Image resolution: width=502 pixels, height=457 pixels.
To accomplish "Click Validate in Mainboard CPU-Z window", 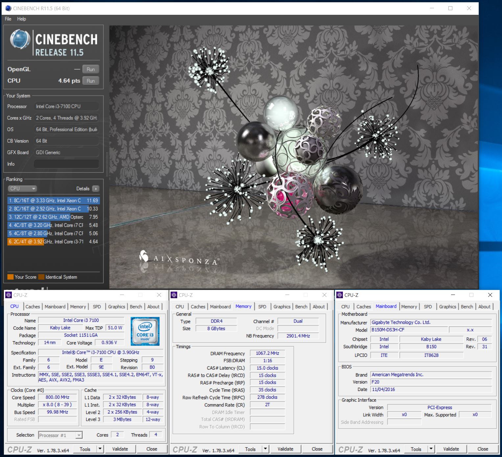I will 451,449.
